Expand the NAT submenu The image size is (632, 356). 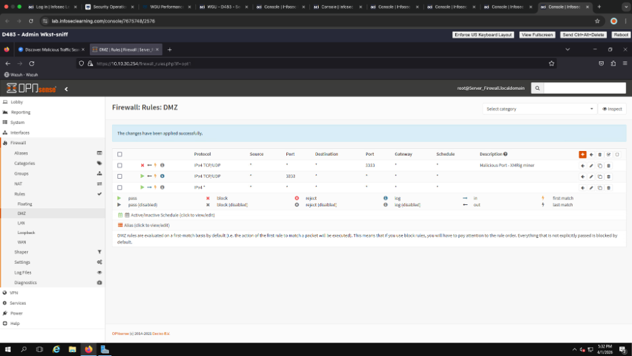click(x=18, y=184)
